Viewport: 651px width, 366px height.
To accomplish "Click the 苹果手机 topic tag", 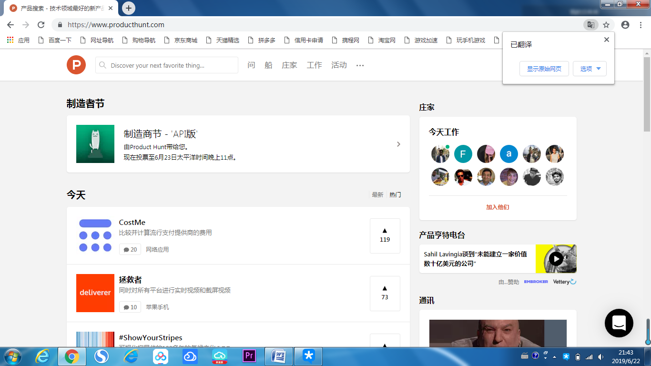I will [157, 307].
